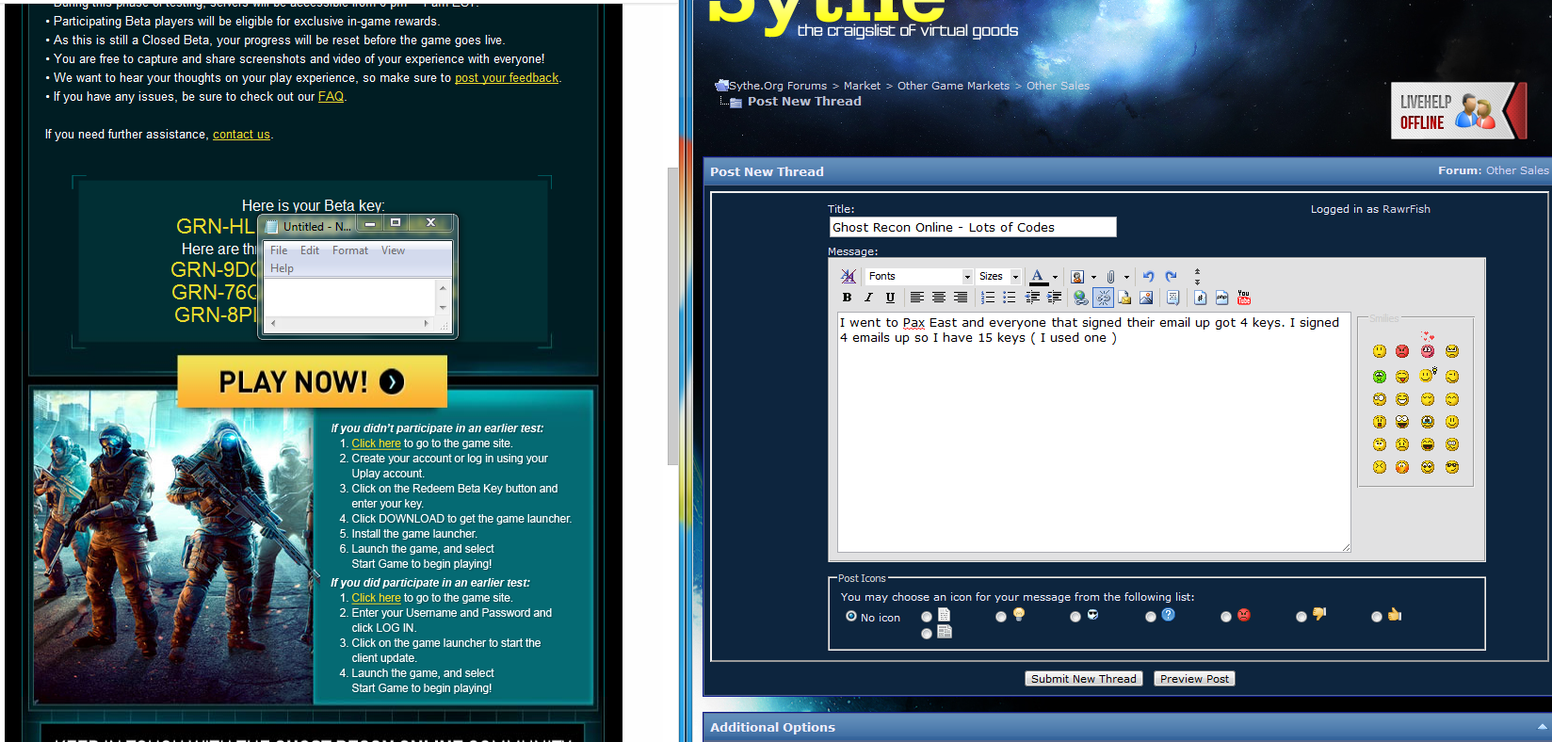The height and width of the screenshot is (742, 1552).
Task: Decrease the text indent
Action: point(1032,298)
